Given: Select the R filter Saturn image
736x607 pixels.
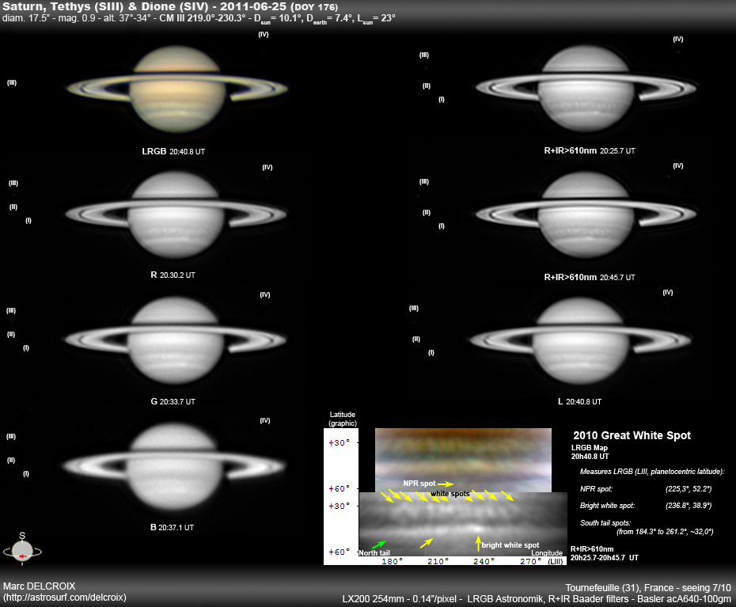Looking at the screenshot, I should click(x=176, y=214).
